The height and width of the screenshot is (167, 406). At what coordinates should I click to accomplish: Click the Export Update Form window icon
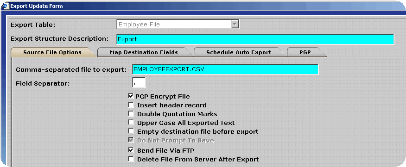click(x=5, y=6)
